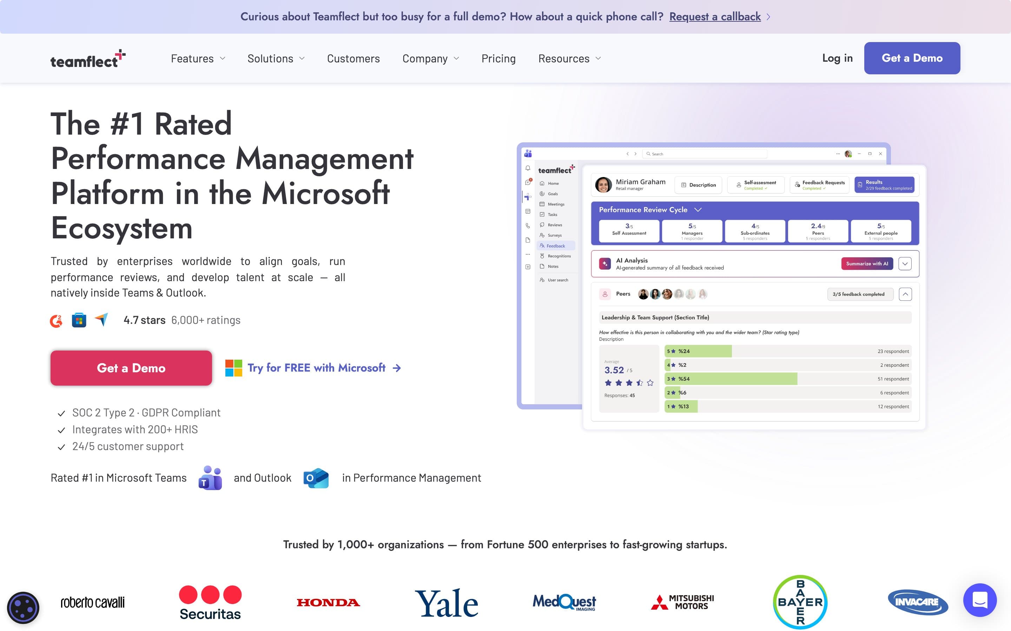Image resolution: width=1011 pixels, height=631 pixels.
Task: Click the Request a callback link
Action: [715, 17]
